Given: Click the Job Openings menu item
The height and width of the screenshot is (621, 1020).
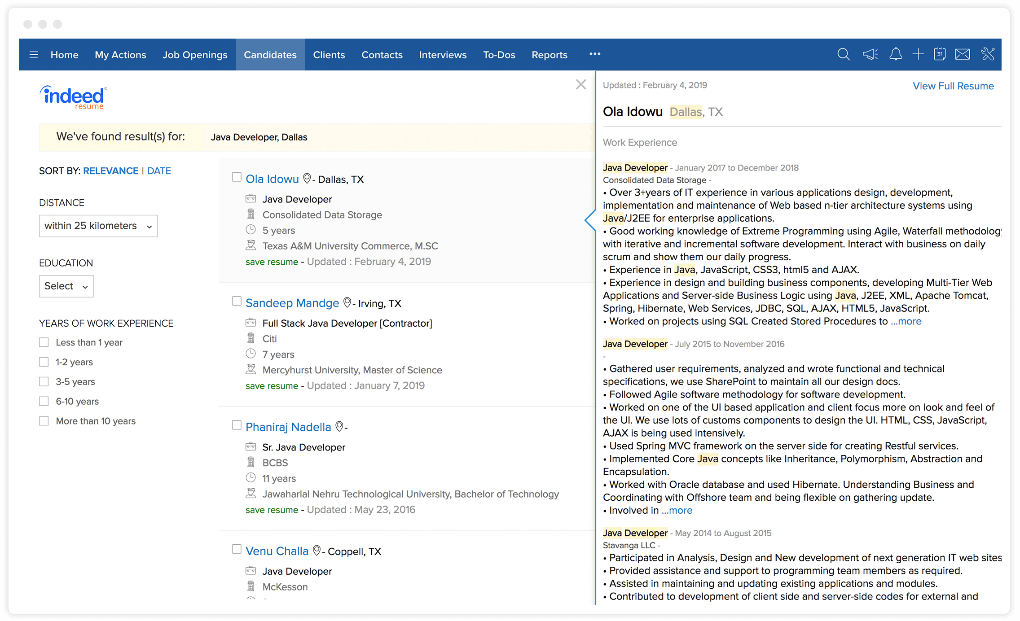Looking at the screenshot, I should click(194, 55).
